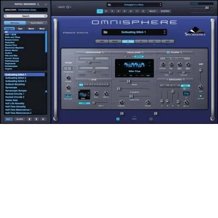Viewport: 218px width, 218px height.
Task: Toggle the LFO Sync button
Action: pyautogui.click(x=84, y=103)
